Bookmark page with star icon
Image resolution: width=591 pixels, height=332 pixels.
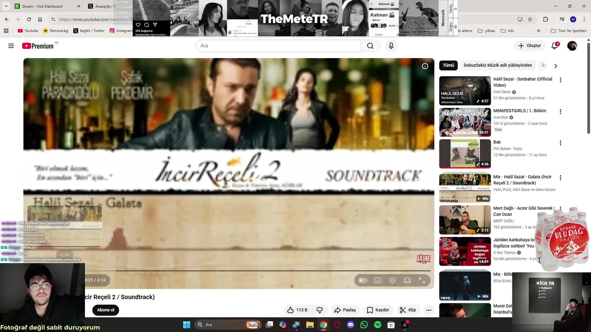530,19
